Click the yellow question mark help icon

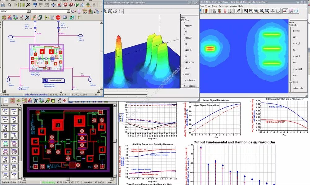point(78,18)
